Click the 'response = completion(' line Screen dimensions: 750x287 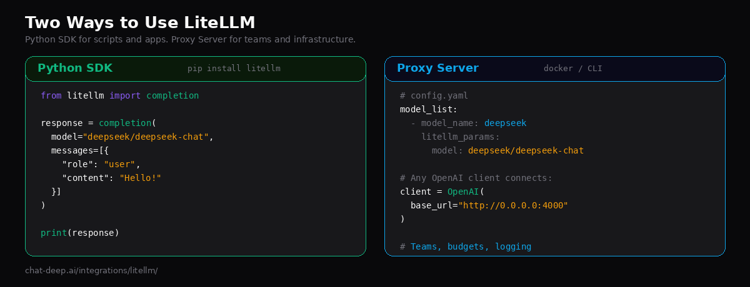(x=98, y=123)
